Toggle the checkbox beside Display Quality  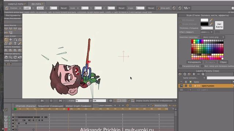click(x=129, y=101)
